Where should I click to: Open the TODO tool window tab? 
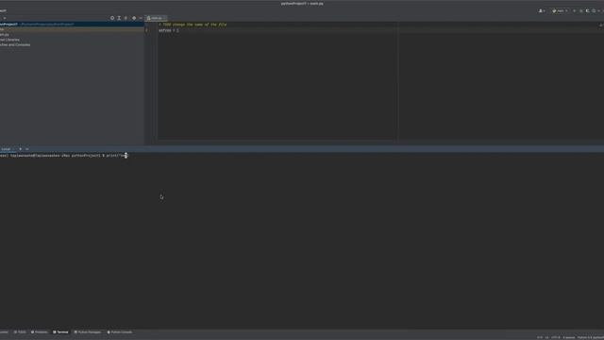tap(20, 332)
